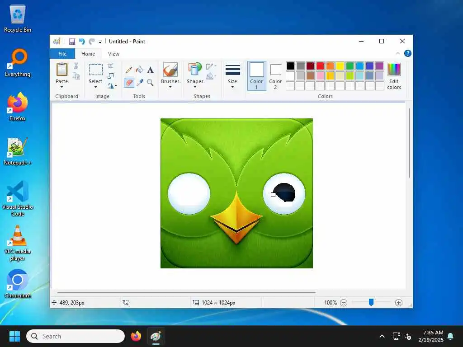Click the Cut scissors icon
The height and width of the screenshot is (347, 463).
point(76,66)
